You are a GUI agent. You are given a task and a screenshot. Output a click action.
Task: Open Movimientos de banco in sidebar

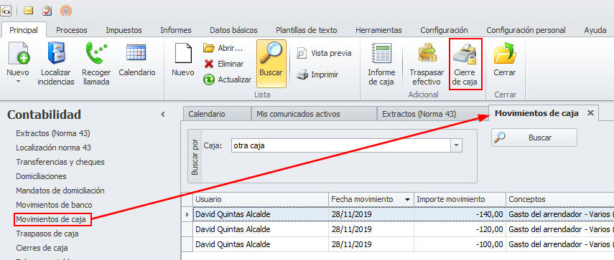(x=54, y=205)
